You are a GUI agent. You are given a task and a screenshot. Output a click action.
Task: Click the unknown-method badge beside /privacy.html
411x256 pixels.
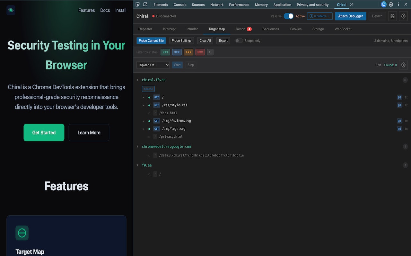(x=155, y=137)
